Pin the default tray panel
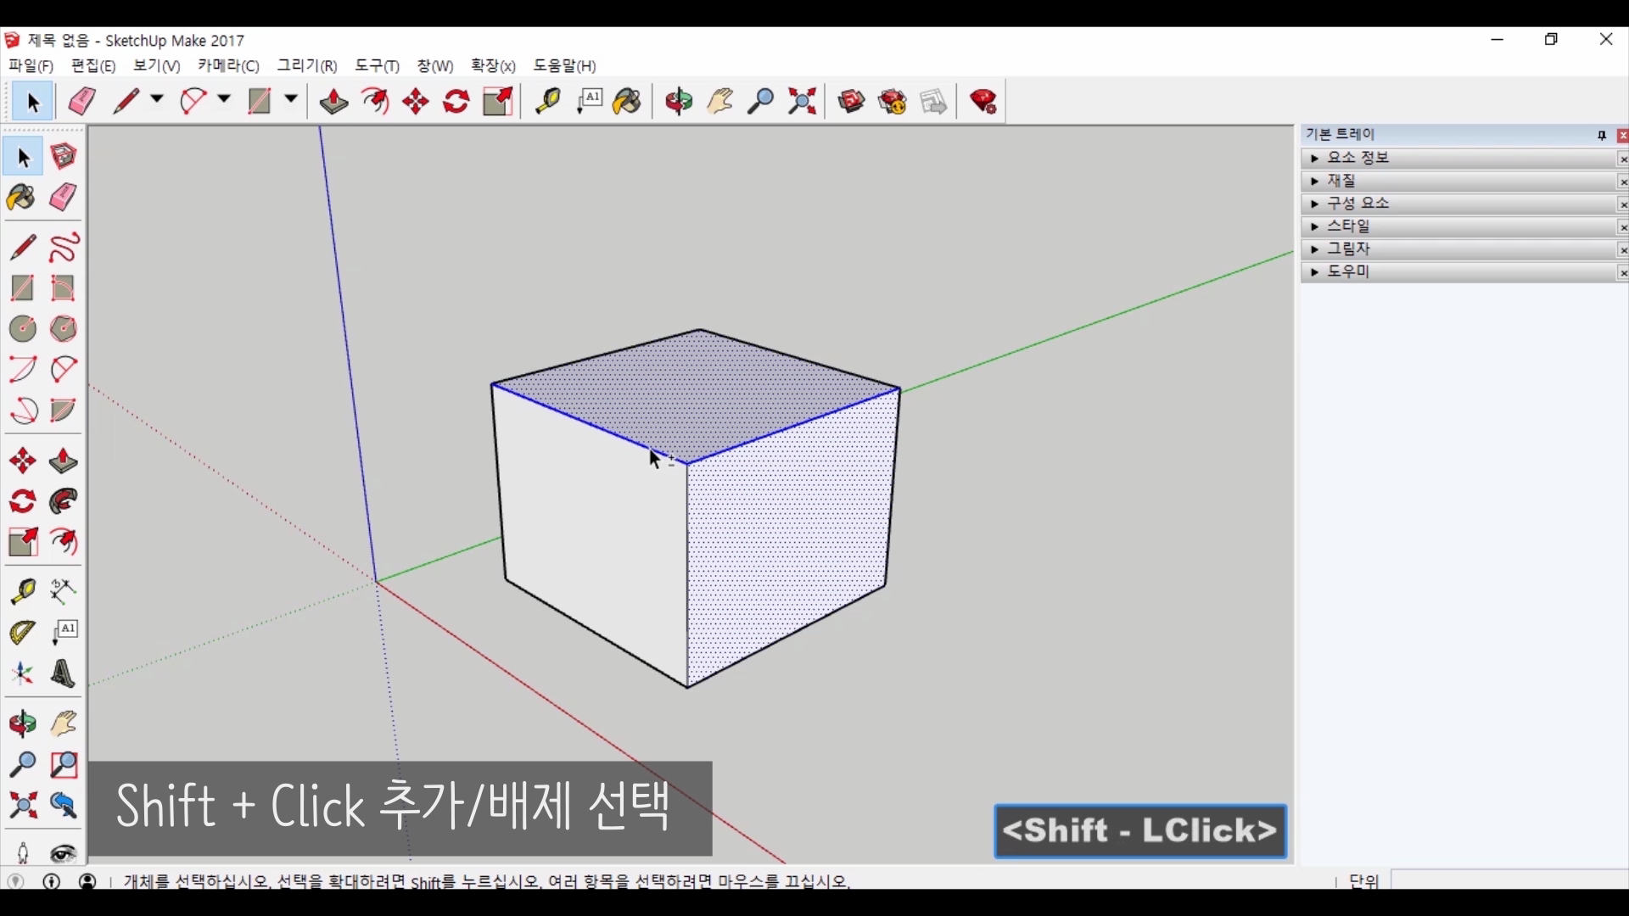Viewport: 1629px width, 916px height. tap(1601, 136)
